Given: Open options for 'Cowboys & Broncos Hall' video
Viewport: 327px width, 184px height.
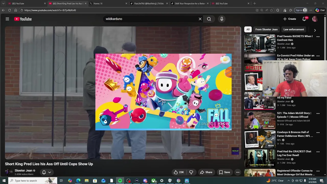Looking at the screenshot, I should (x=318, y=133).
